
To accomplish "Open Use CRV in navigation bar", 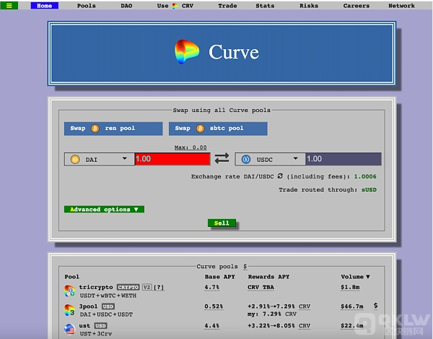I will click(175, 6).
